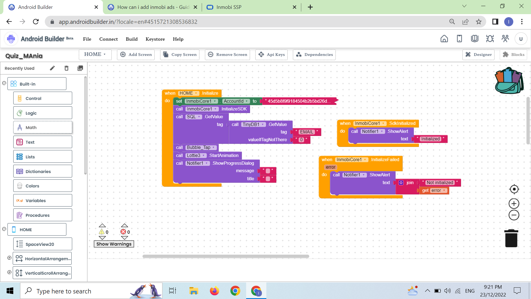Center the workspace with the target icon
Viewport: 531px width, 299px height.
514,189
